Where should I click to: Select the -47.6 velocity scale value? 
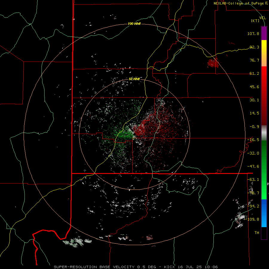(x=253, y=166)
